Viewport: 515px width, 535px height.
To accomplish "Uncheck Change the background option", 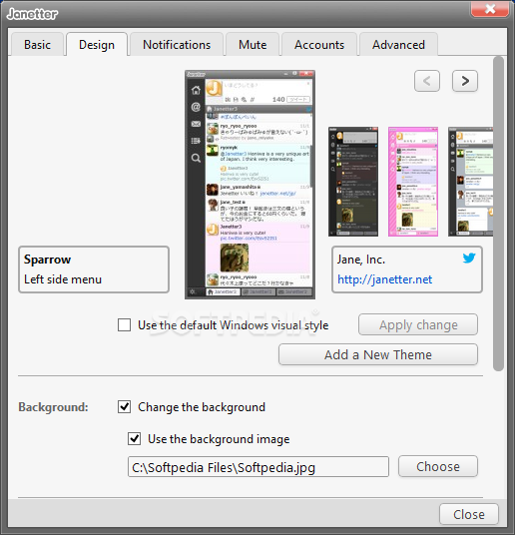I will (124, 406).
